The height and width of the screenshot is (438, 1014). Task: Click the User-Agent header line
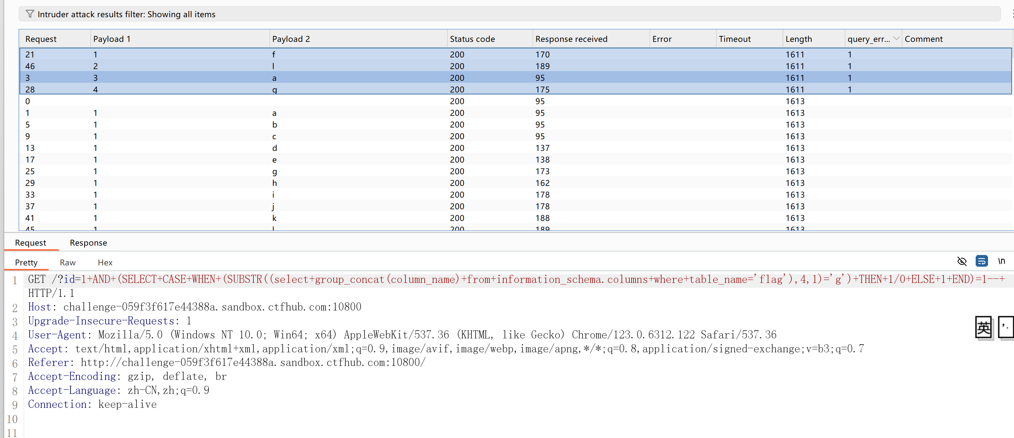click(x=402, y=335)
